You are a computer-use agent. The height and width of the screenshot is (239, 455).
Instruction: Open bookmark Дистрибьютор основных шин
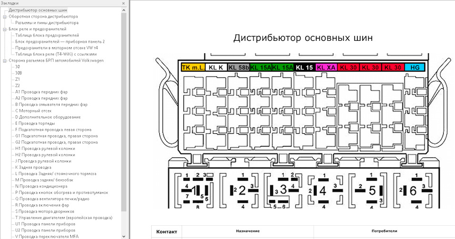pyautogui.click(x=38, y=10)
